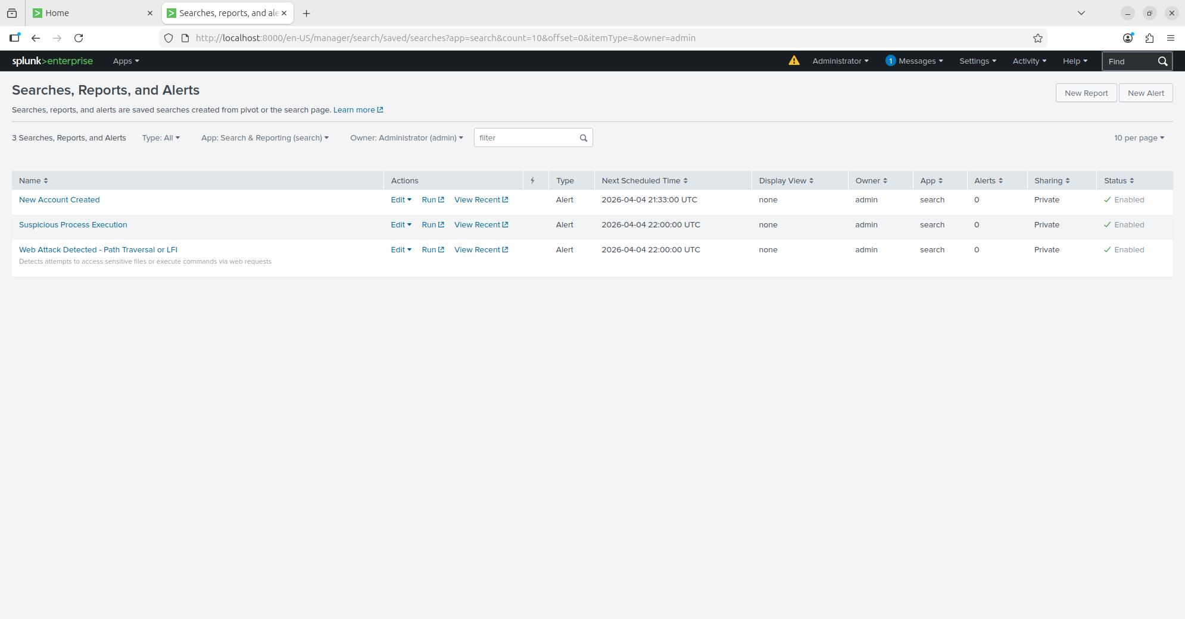
Task: Open the New Account Created alert
Action: [x=60, y=200]
